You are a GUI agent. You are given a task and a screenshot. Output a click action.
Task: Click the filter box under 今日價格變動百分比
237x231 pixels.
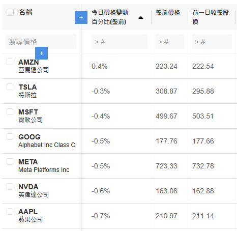120,42
